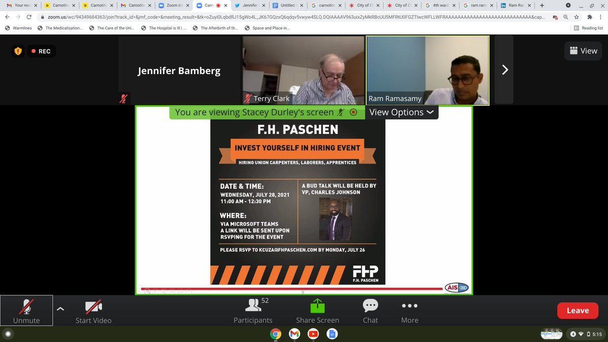Switch to the Jennifer Twitter tab
This screenshot has width=608, height=342.
pos(250,6)
